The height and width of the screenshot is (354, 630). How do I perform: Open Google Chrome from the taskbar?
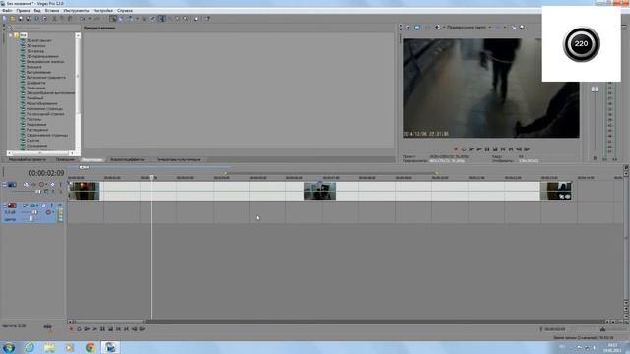pos(90,347)
